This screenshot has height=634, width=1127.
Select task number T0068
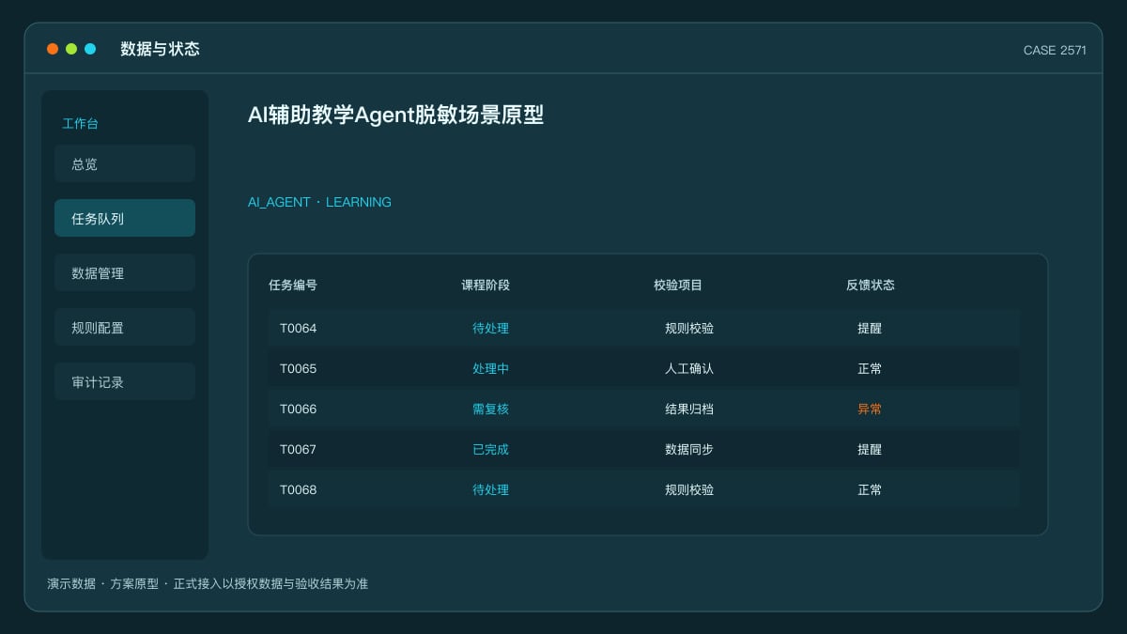point(299,490)
